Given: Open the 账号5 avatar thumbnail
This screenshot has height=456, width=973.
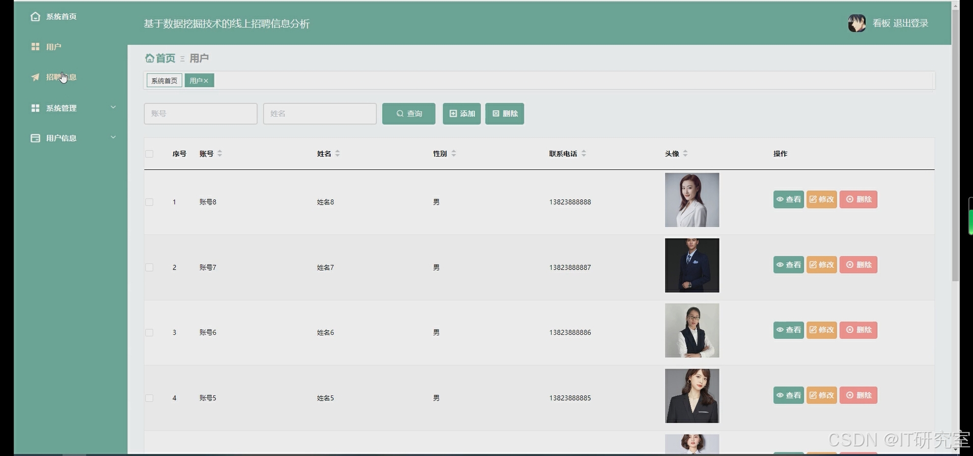Looking at the screenshot, I should (692, 396).
